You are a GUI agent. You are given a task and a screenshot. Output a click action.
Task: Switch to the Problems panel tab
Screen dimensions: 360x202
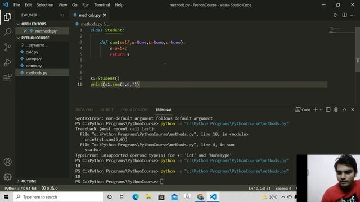pyautogui.click(x=84, y=110)
